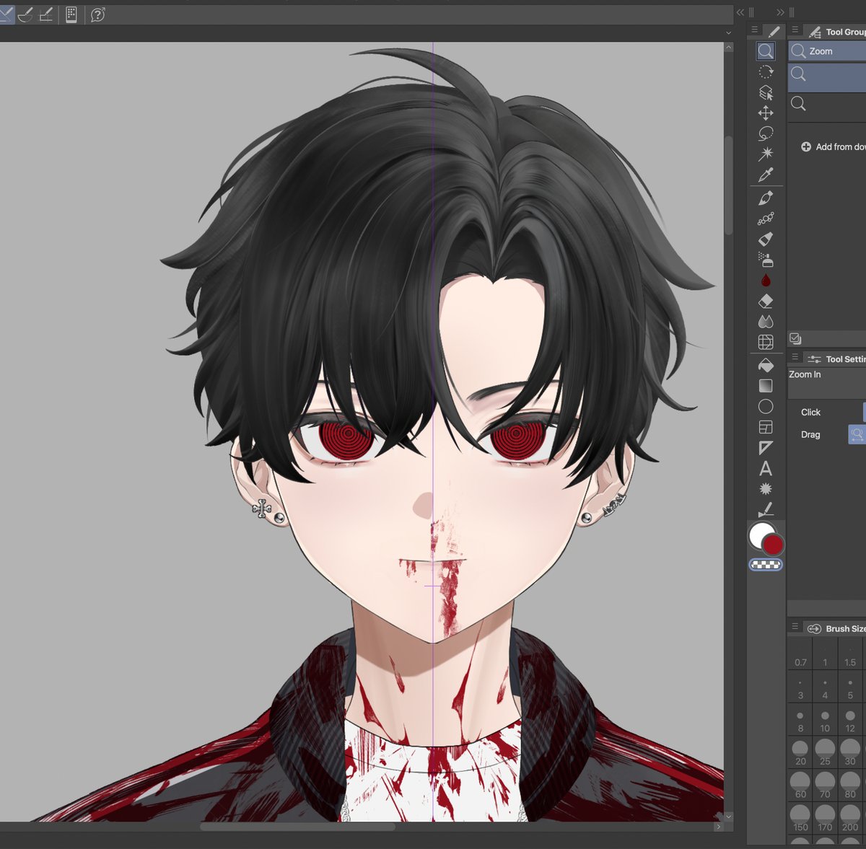Choose brush size 20
866x849 pixels.
[800, 753]
